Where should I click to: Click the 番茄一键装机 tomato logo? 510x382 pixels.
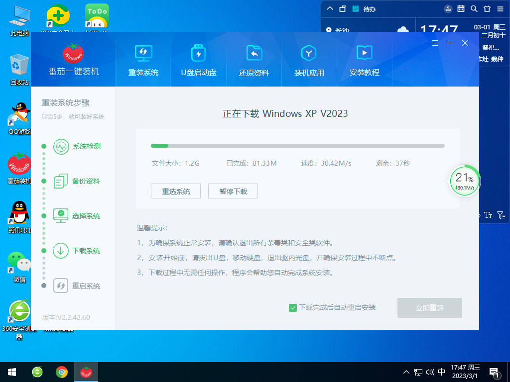click(74, 53)
